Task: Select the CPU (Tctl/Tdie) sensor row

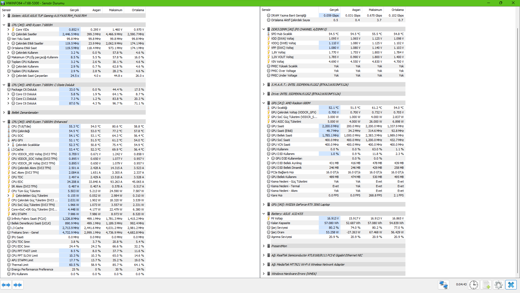Action: click(21, 126)
